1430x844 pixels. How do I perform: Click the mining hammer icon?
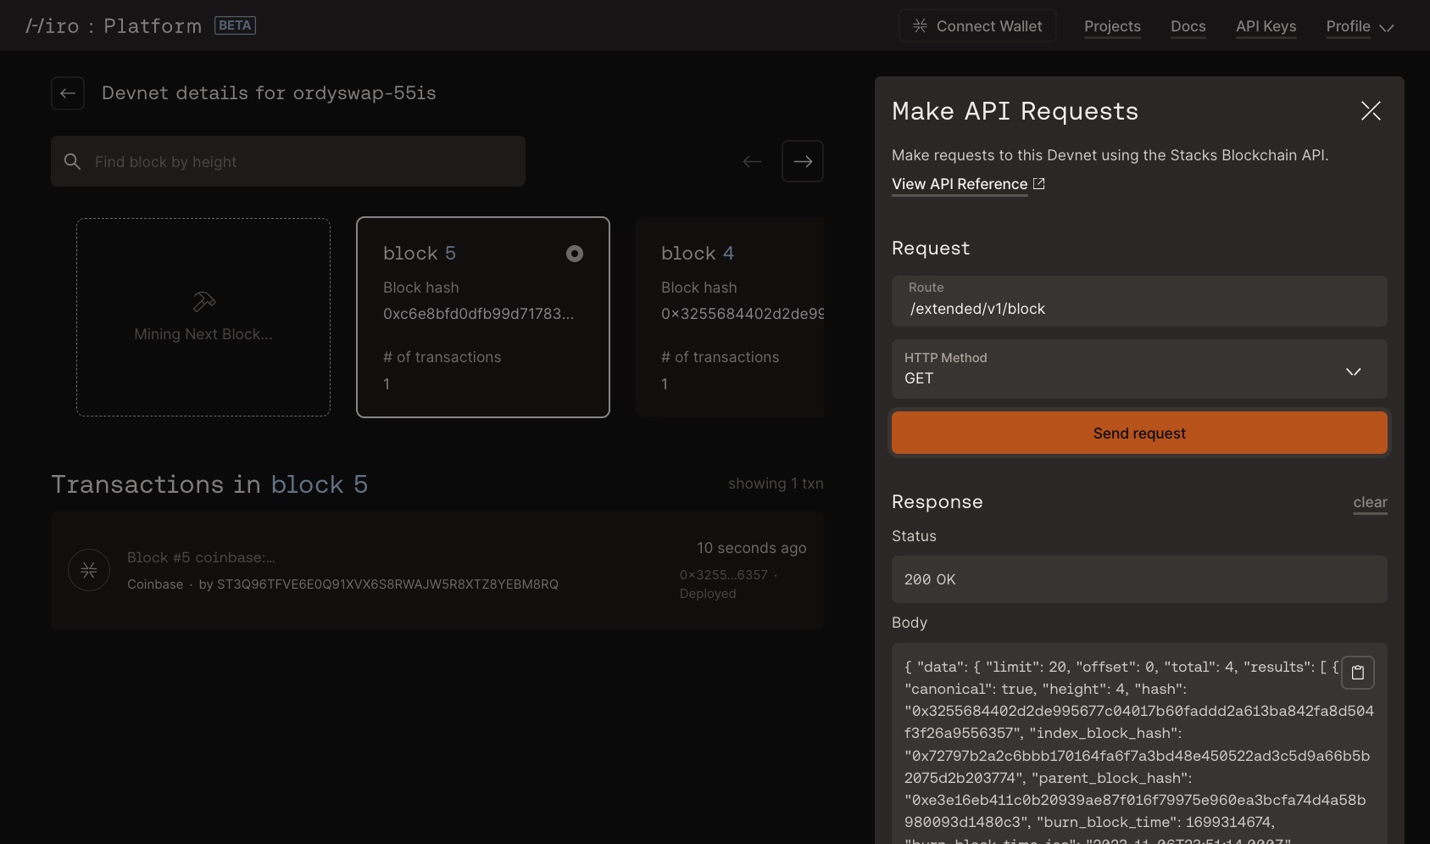pos(204,301)
